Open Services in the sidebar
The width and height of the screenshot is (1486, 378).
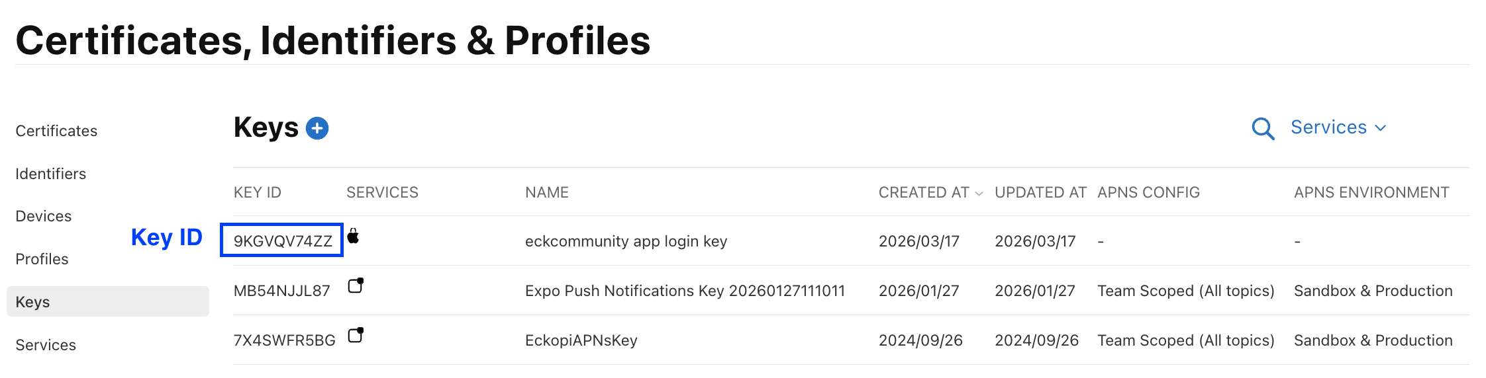(x=46, y=345)
